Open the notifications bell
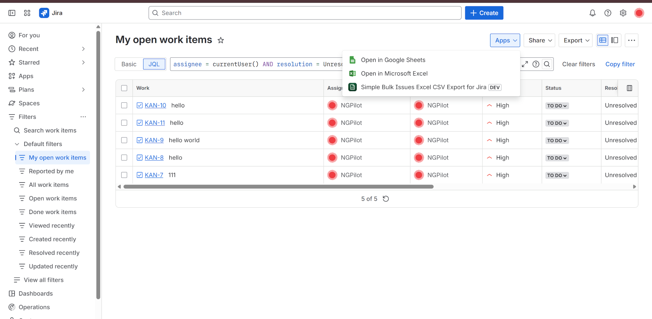Image resolution: width=652 pixels, height=319 pixels. click(592, 13)
